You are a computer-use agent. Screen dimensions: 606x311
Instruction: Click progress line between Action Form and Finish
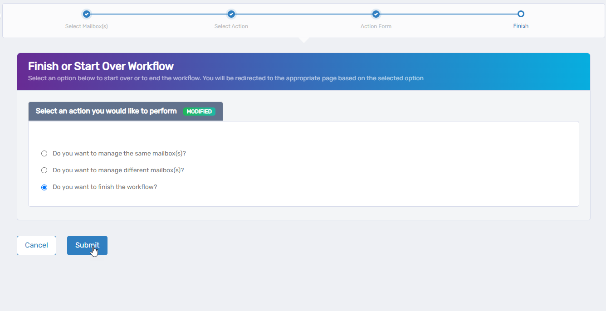point(448,14)
